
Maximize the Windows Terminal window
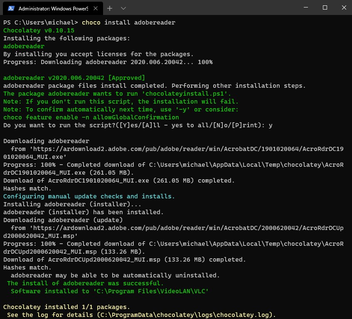pyautogui.click(x=325, y=7)
